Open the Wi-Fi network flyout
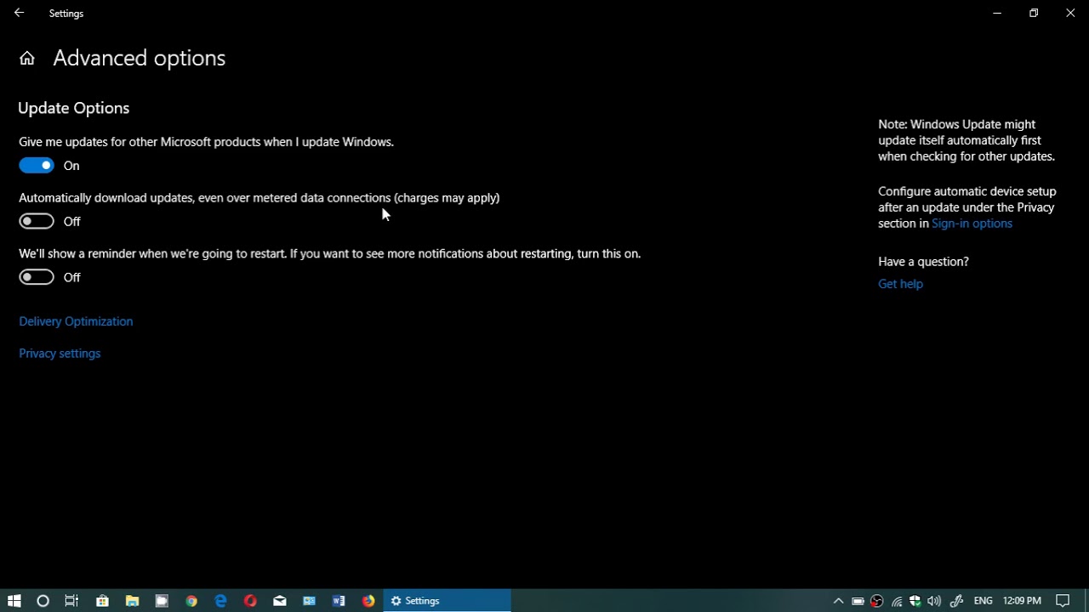Image resolution: width=1089 pixels, height=612 pixels. coord(897,601)
